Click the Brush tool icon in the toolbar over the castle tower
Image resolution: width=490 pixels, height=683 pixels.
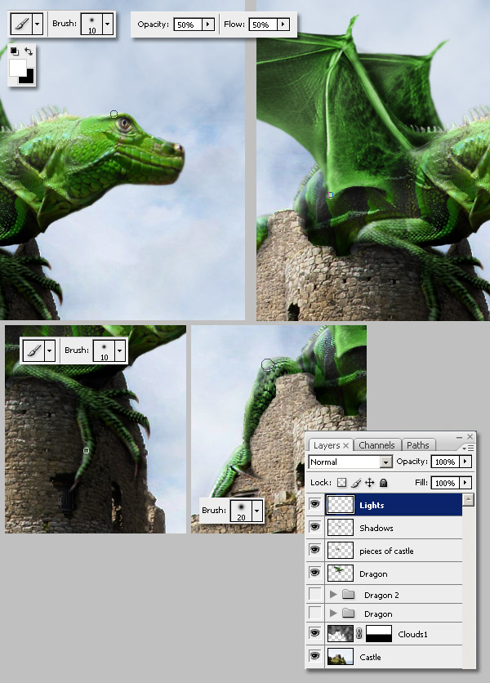[x=34, y=350]
